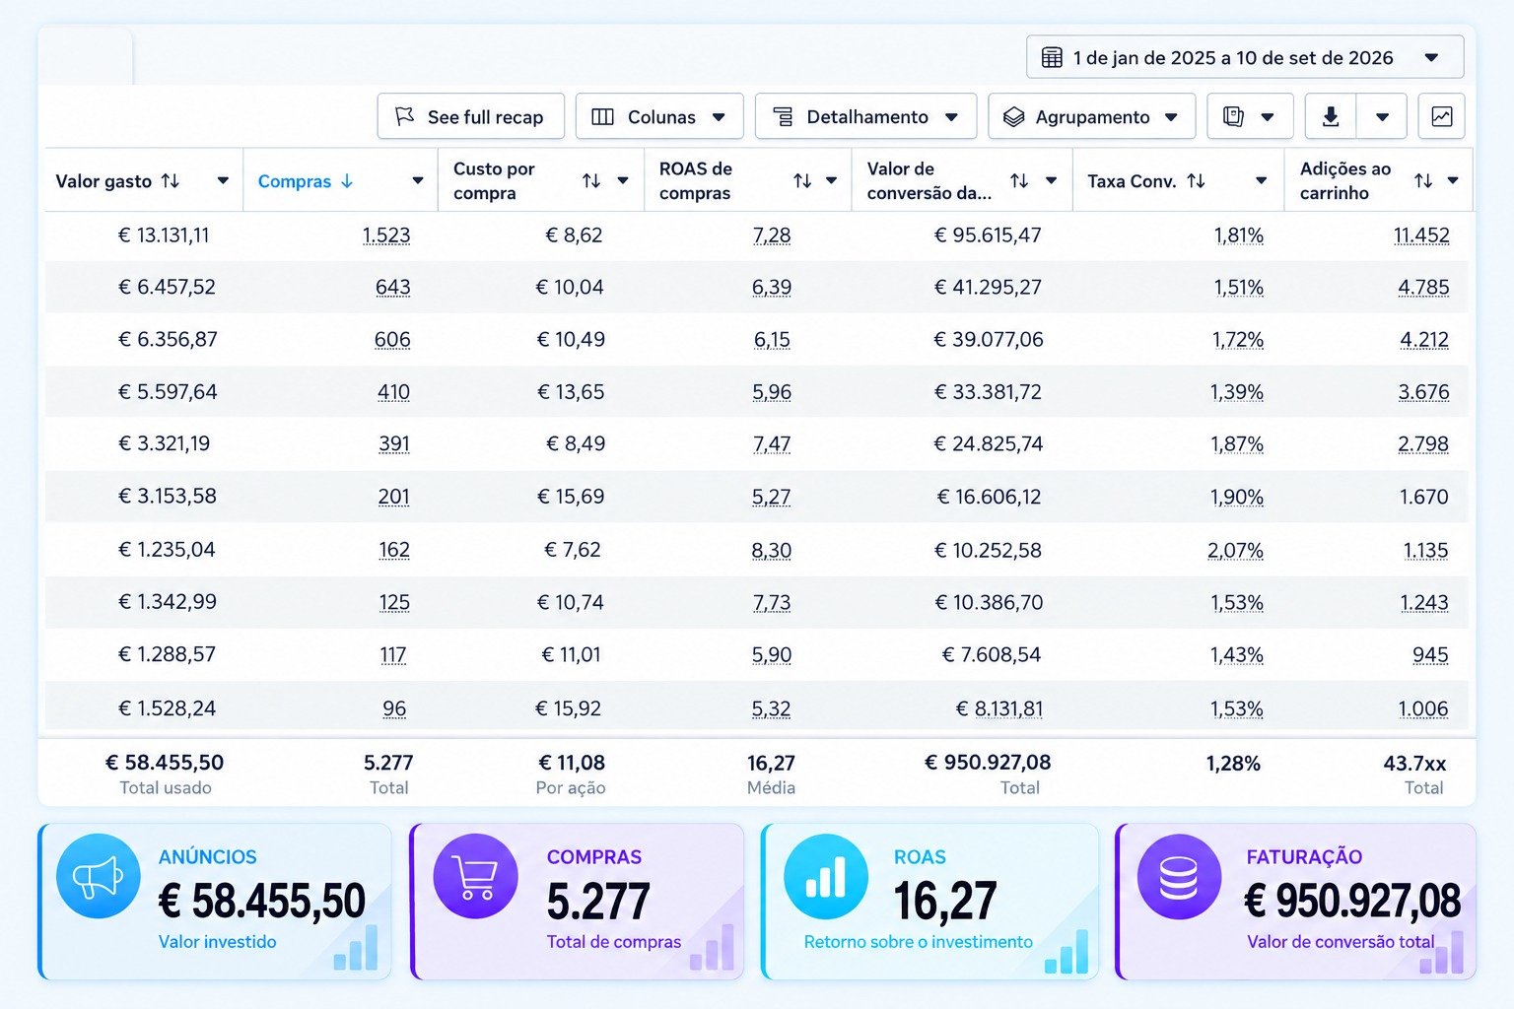Click ROAS value 7,28
1514x1009 pixels.
[771, 235]
